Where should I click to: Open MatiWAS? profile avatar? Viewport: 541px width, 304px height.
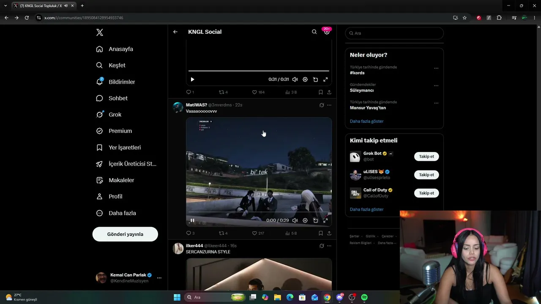point(178,107)
